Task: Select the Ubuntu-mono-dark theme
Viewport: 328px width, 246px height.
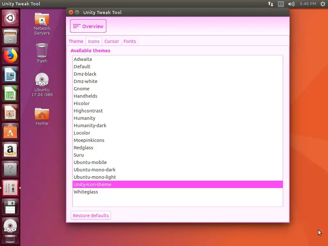Action: click(x=177, y=170)
